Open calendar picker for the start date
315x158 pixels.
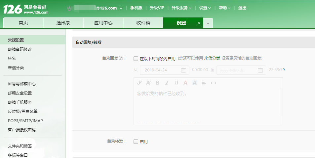pos(183,70)
